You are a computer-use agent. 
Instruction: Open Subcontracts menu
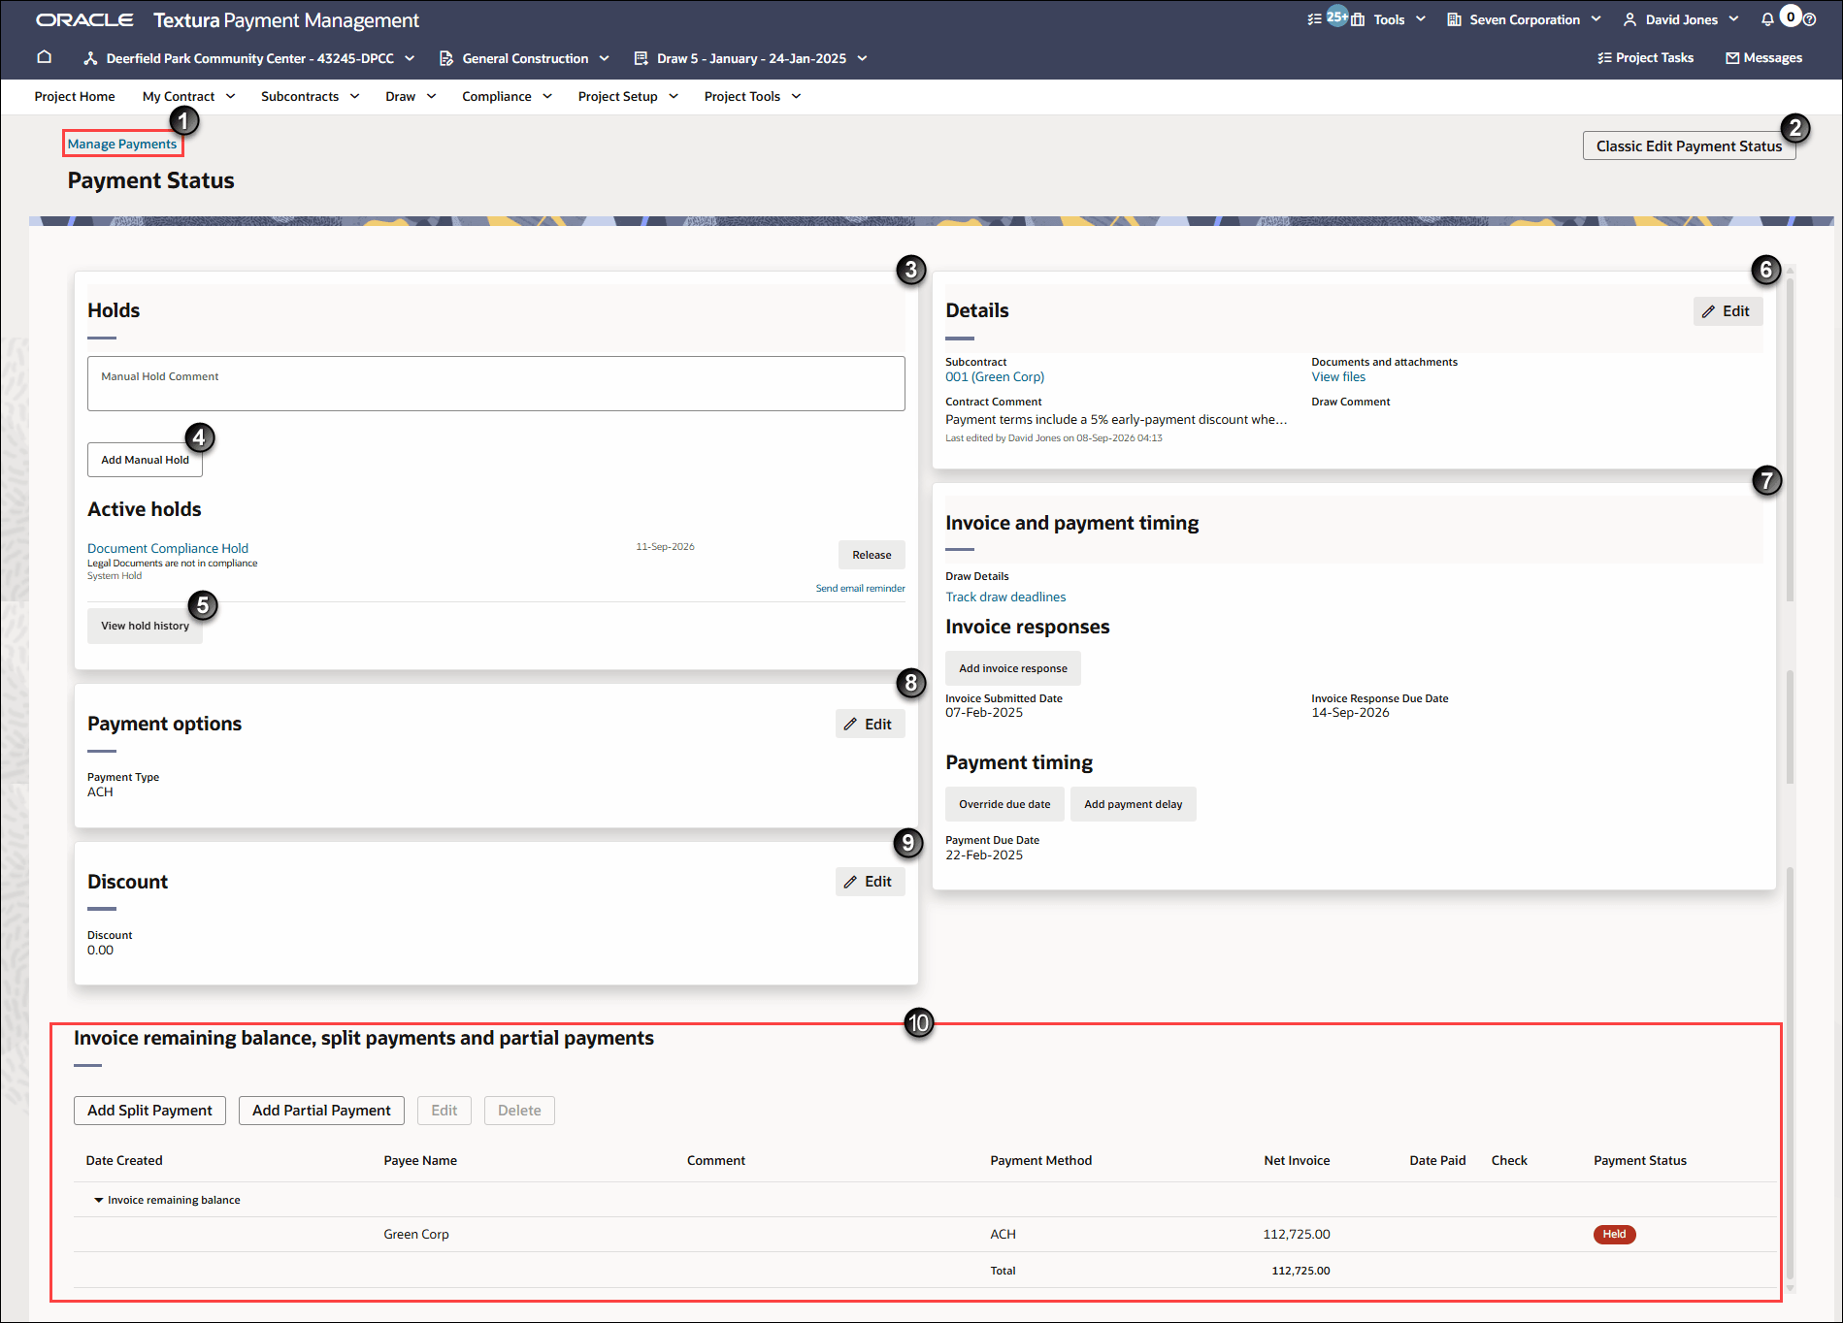[x=310, y=96]
